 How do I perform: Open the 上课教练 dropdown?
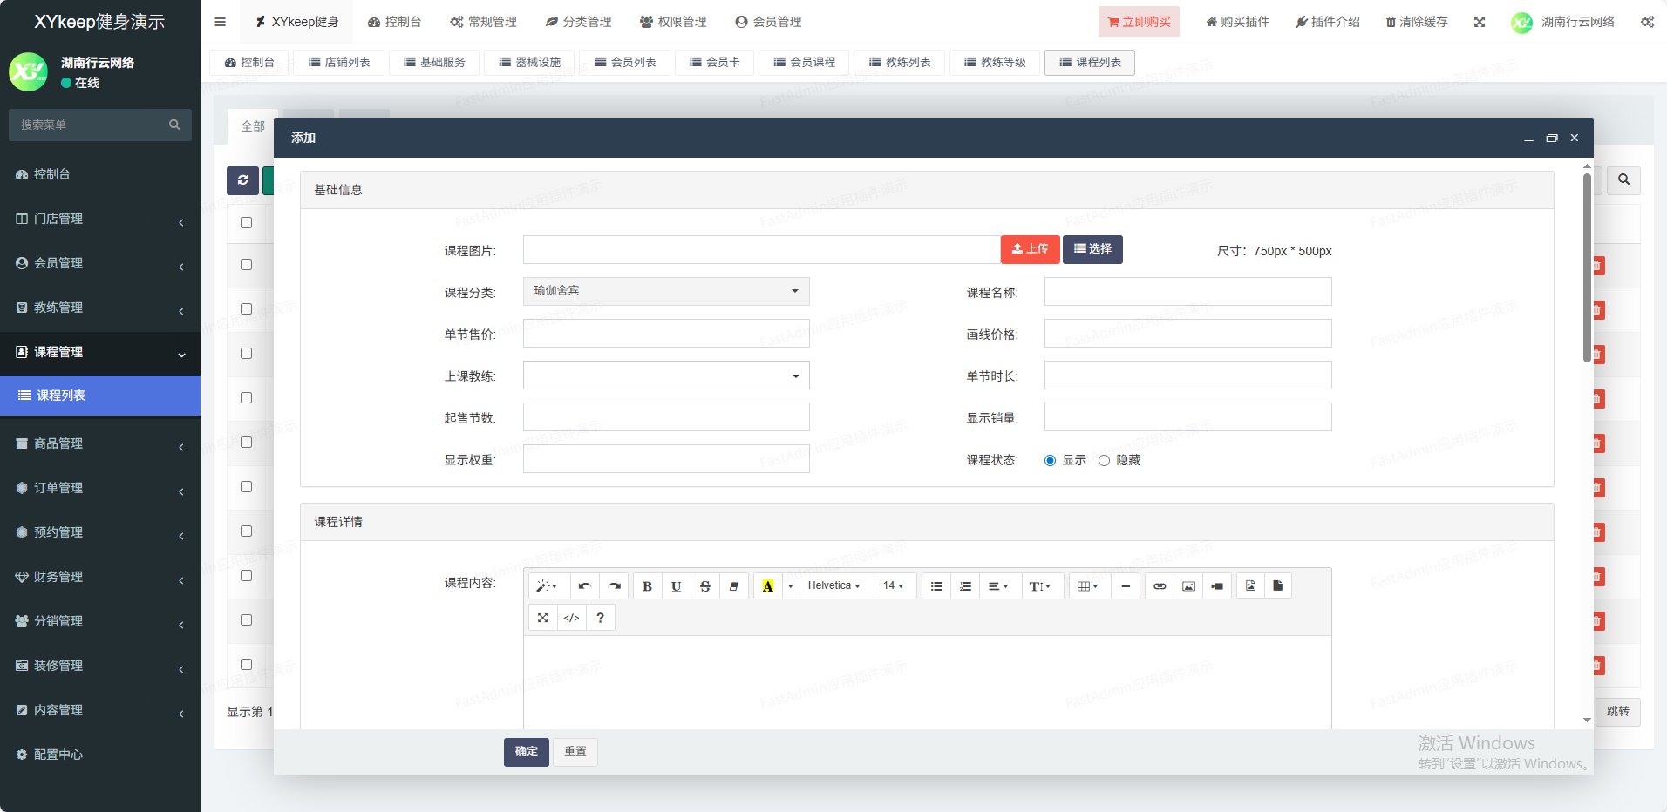(x=666, y=376)
